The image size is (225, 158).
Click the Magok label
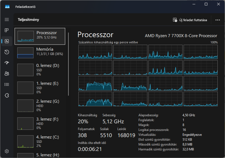coord(144,125)
